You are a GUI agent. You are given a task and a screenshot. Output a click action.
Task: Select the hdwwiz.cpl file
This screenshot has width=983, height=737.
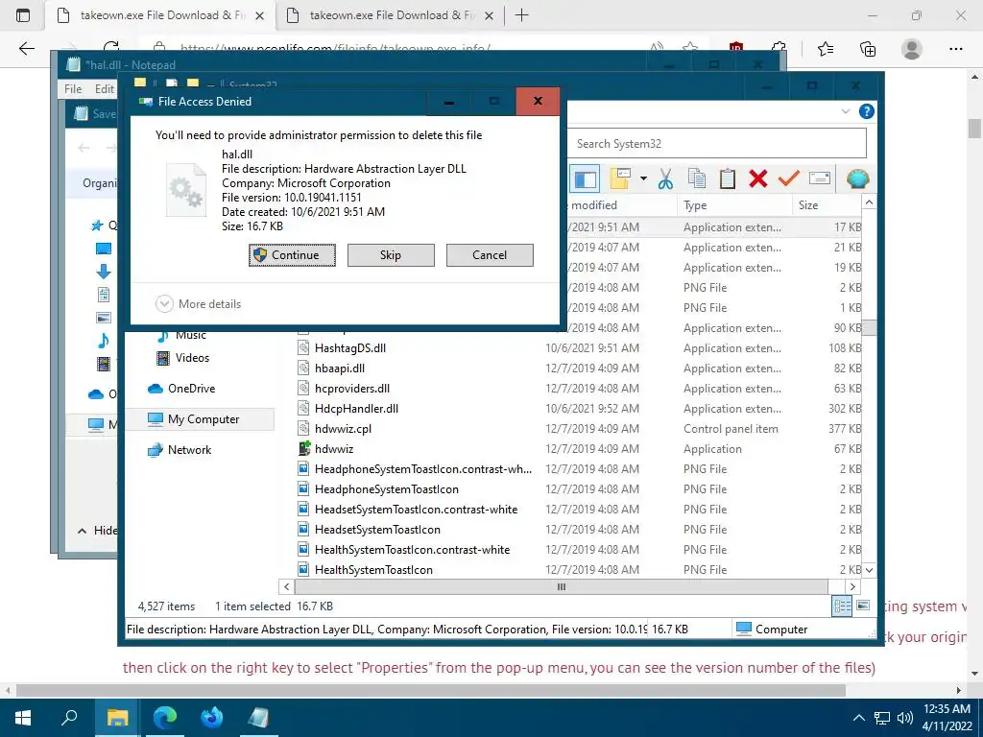tap(343, 429)
